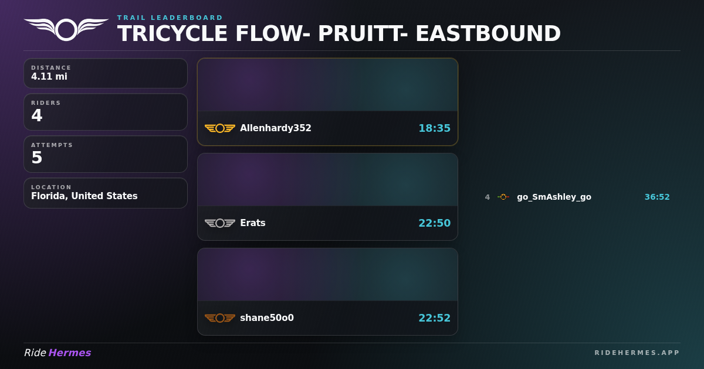
Task: Select fourth-place rider go_SmAshley_go
Action: [554, 197]
